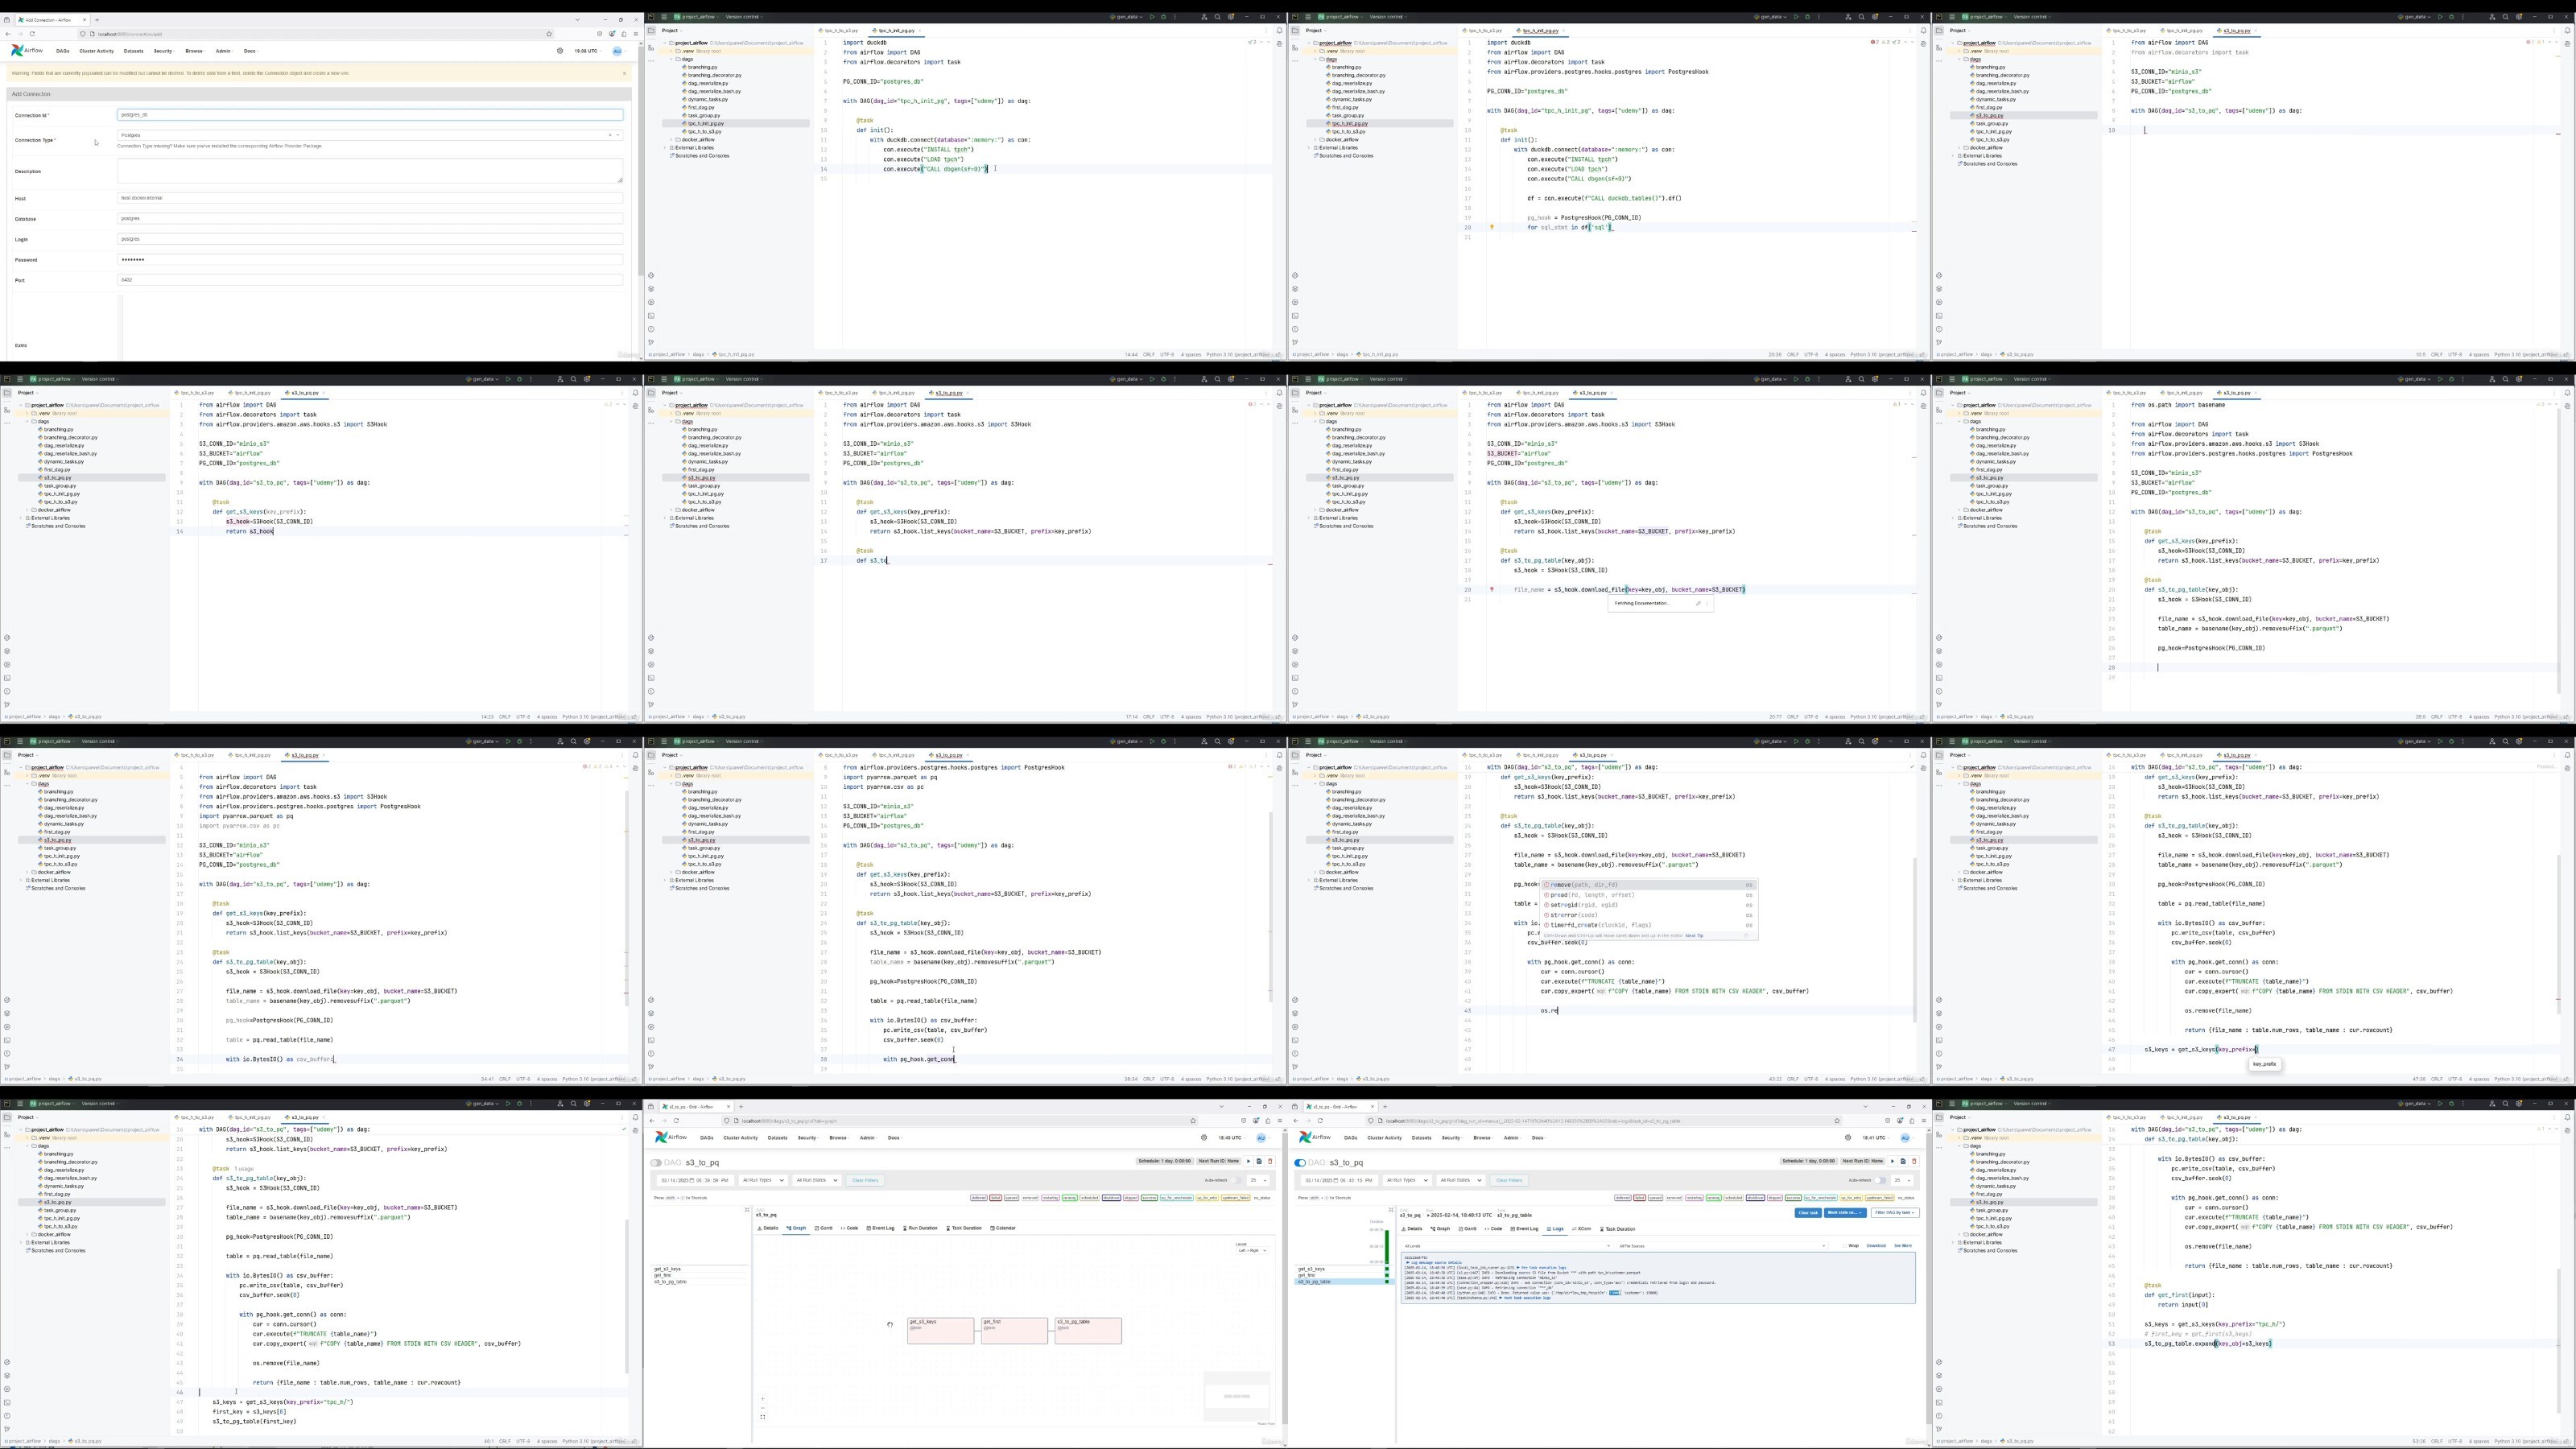Delete the DAG with trash icon on Graph page
Image resolution: width=2576 pixels, height=1449 pixels.
[1271, 1161]
